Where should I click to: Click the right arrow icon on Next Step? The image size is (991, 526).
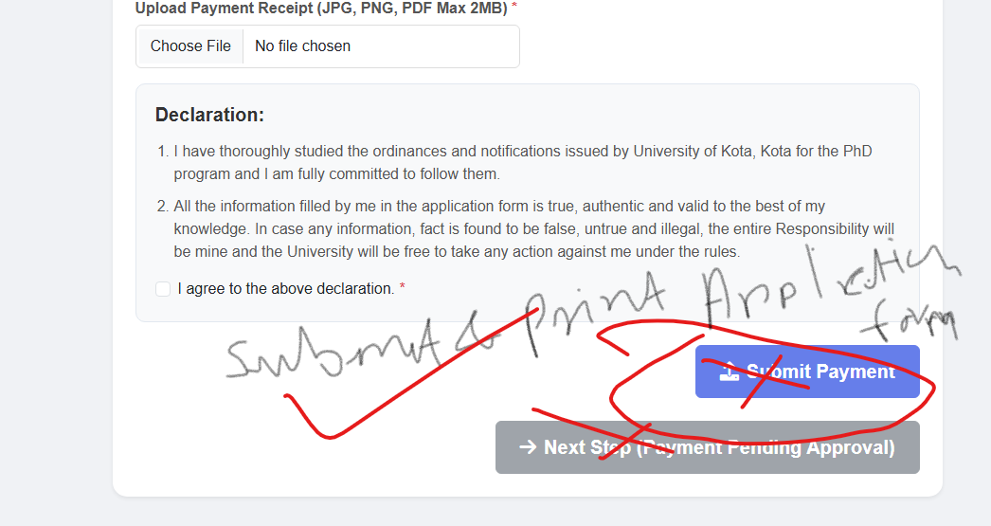tap(528, 447)
